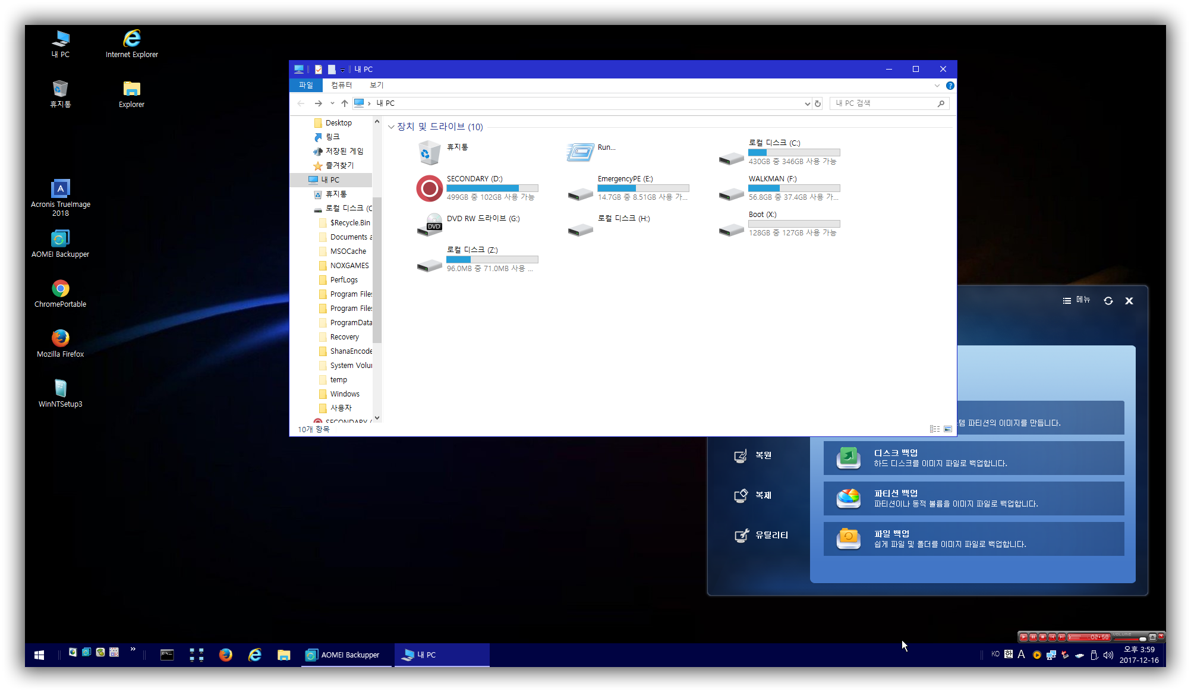This screenshot has height=692, width=1191.
Task: Click the stop button on the mini media player
Action: coord(1042,637)
